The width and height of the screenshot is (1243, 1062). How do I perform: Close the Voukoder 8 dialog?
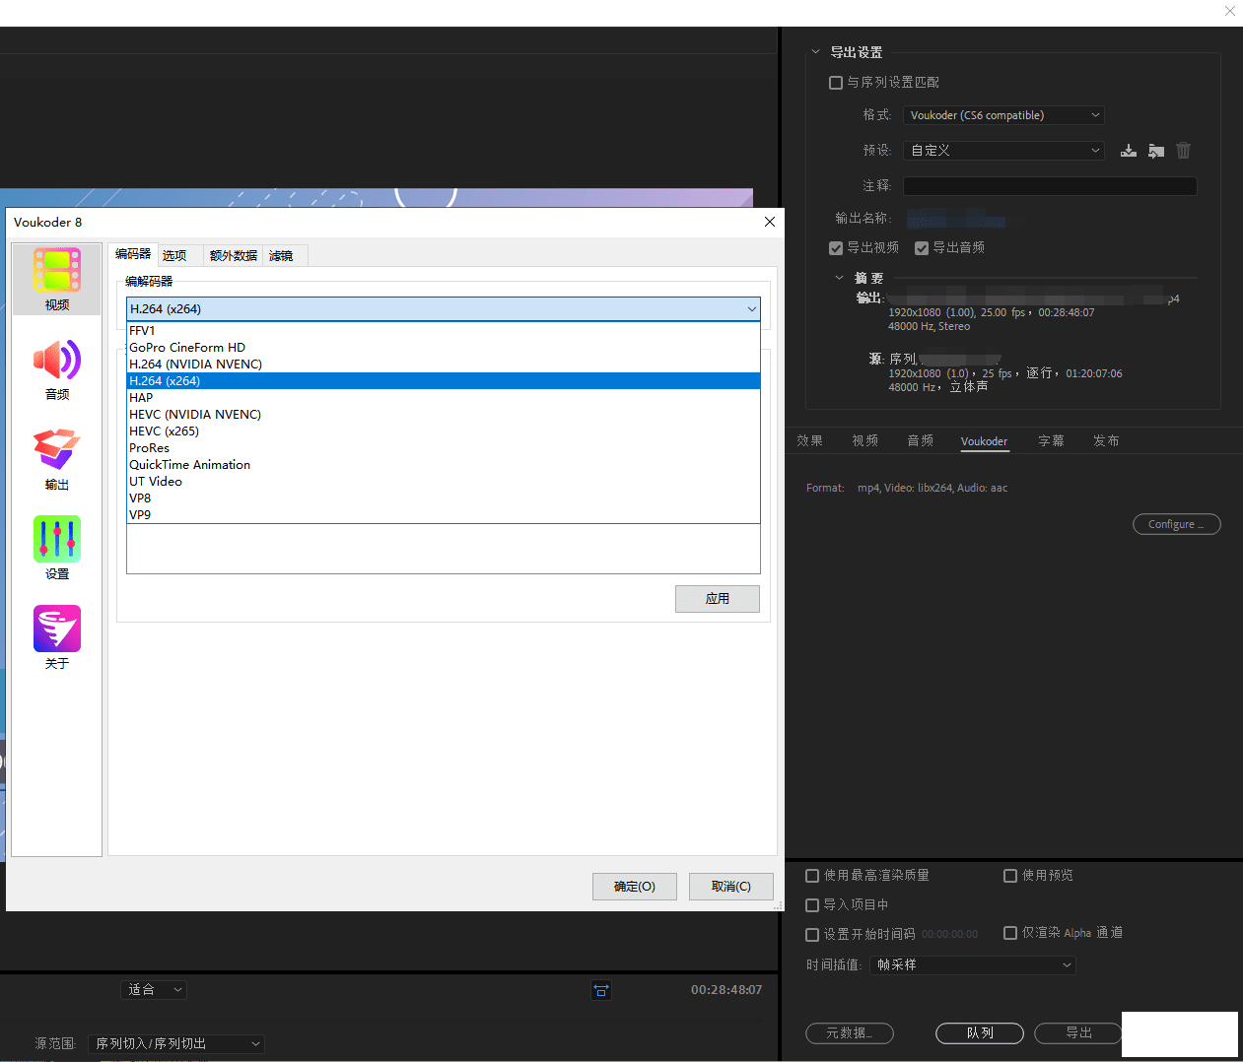(x=770, y=222)
